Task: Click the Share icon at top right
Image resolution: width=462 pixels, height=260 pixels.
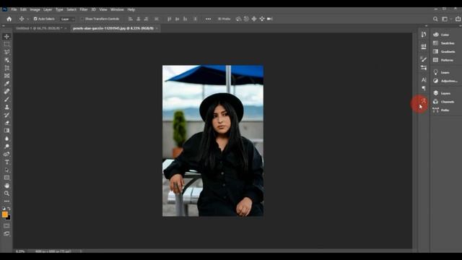Action: 458,19
